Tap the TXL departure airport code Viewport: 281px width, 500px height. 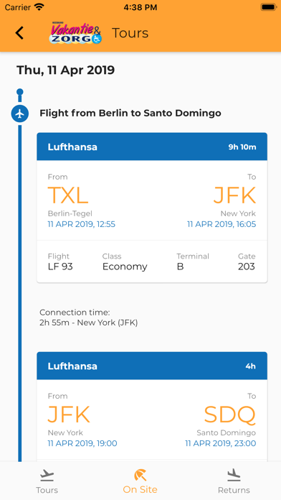pos(68,195)
